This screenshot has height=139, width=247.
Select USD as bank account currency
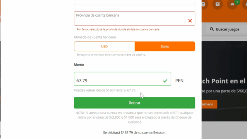pos(104,46)
